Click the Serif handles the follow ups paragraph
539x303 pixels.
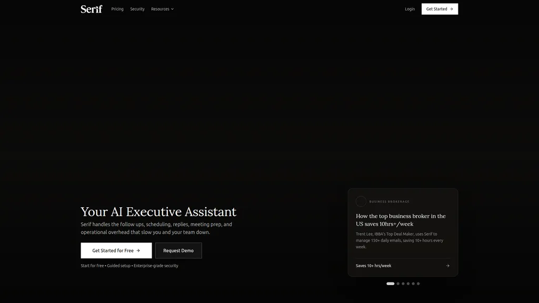click(x=156, y=228)
